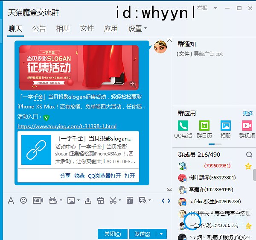The image size is (256, 240).
Task: Expand the scissors screenshot dropdown arrow
Action: [120, 200]
